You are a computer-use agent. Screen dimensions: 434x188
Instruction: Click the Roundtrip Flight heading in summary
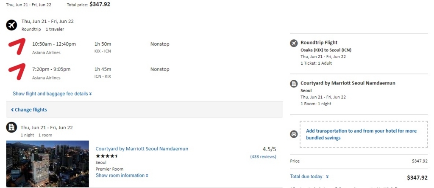pyautogui.click(x=319, y=42)
